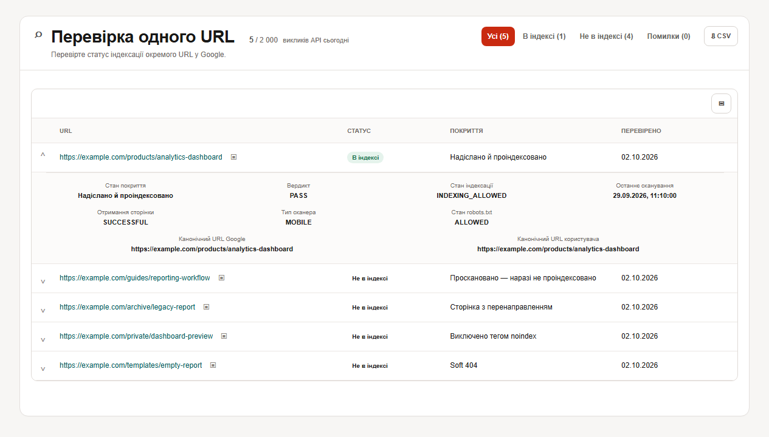Open the guides/reporting-workflow link
The height and width of the screenshot is (437, 769).
point(135,278)
